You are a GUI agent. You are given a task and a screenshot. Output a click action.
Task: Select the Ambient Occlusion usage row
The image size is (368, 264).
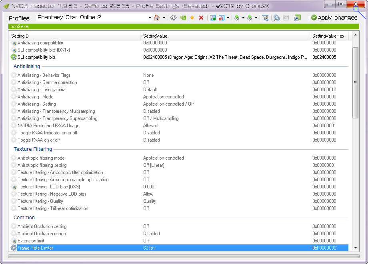[179, 234]
